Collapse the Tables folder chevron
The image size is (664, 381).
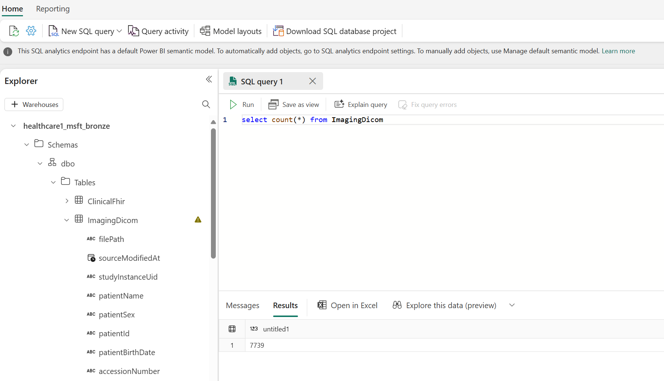(x=53, y=182)
